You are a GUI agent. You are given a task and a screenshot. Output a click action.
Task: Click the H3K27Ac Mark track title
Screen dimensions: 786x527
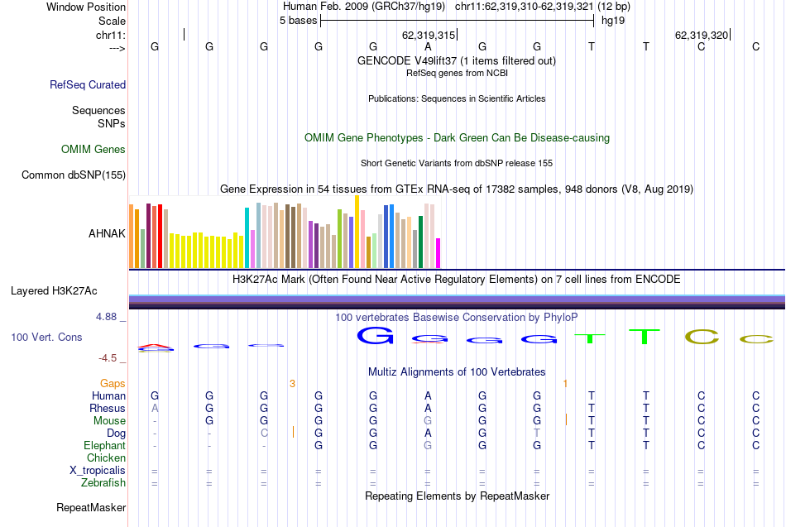point(457,280)
